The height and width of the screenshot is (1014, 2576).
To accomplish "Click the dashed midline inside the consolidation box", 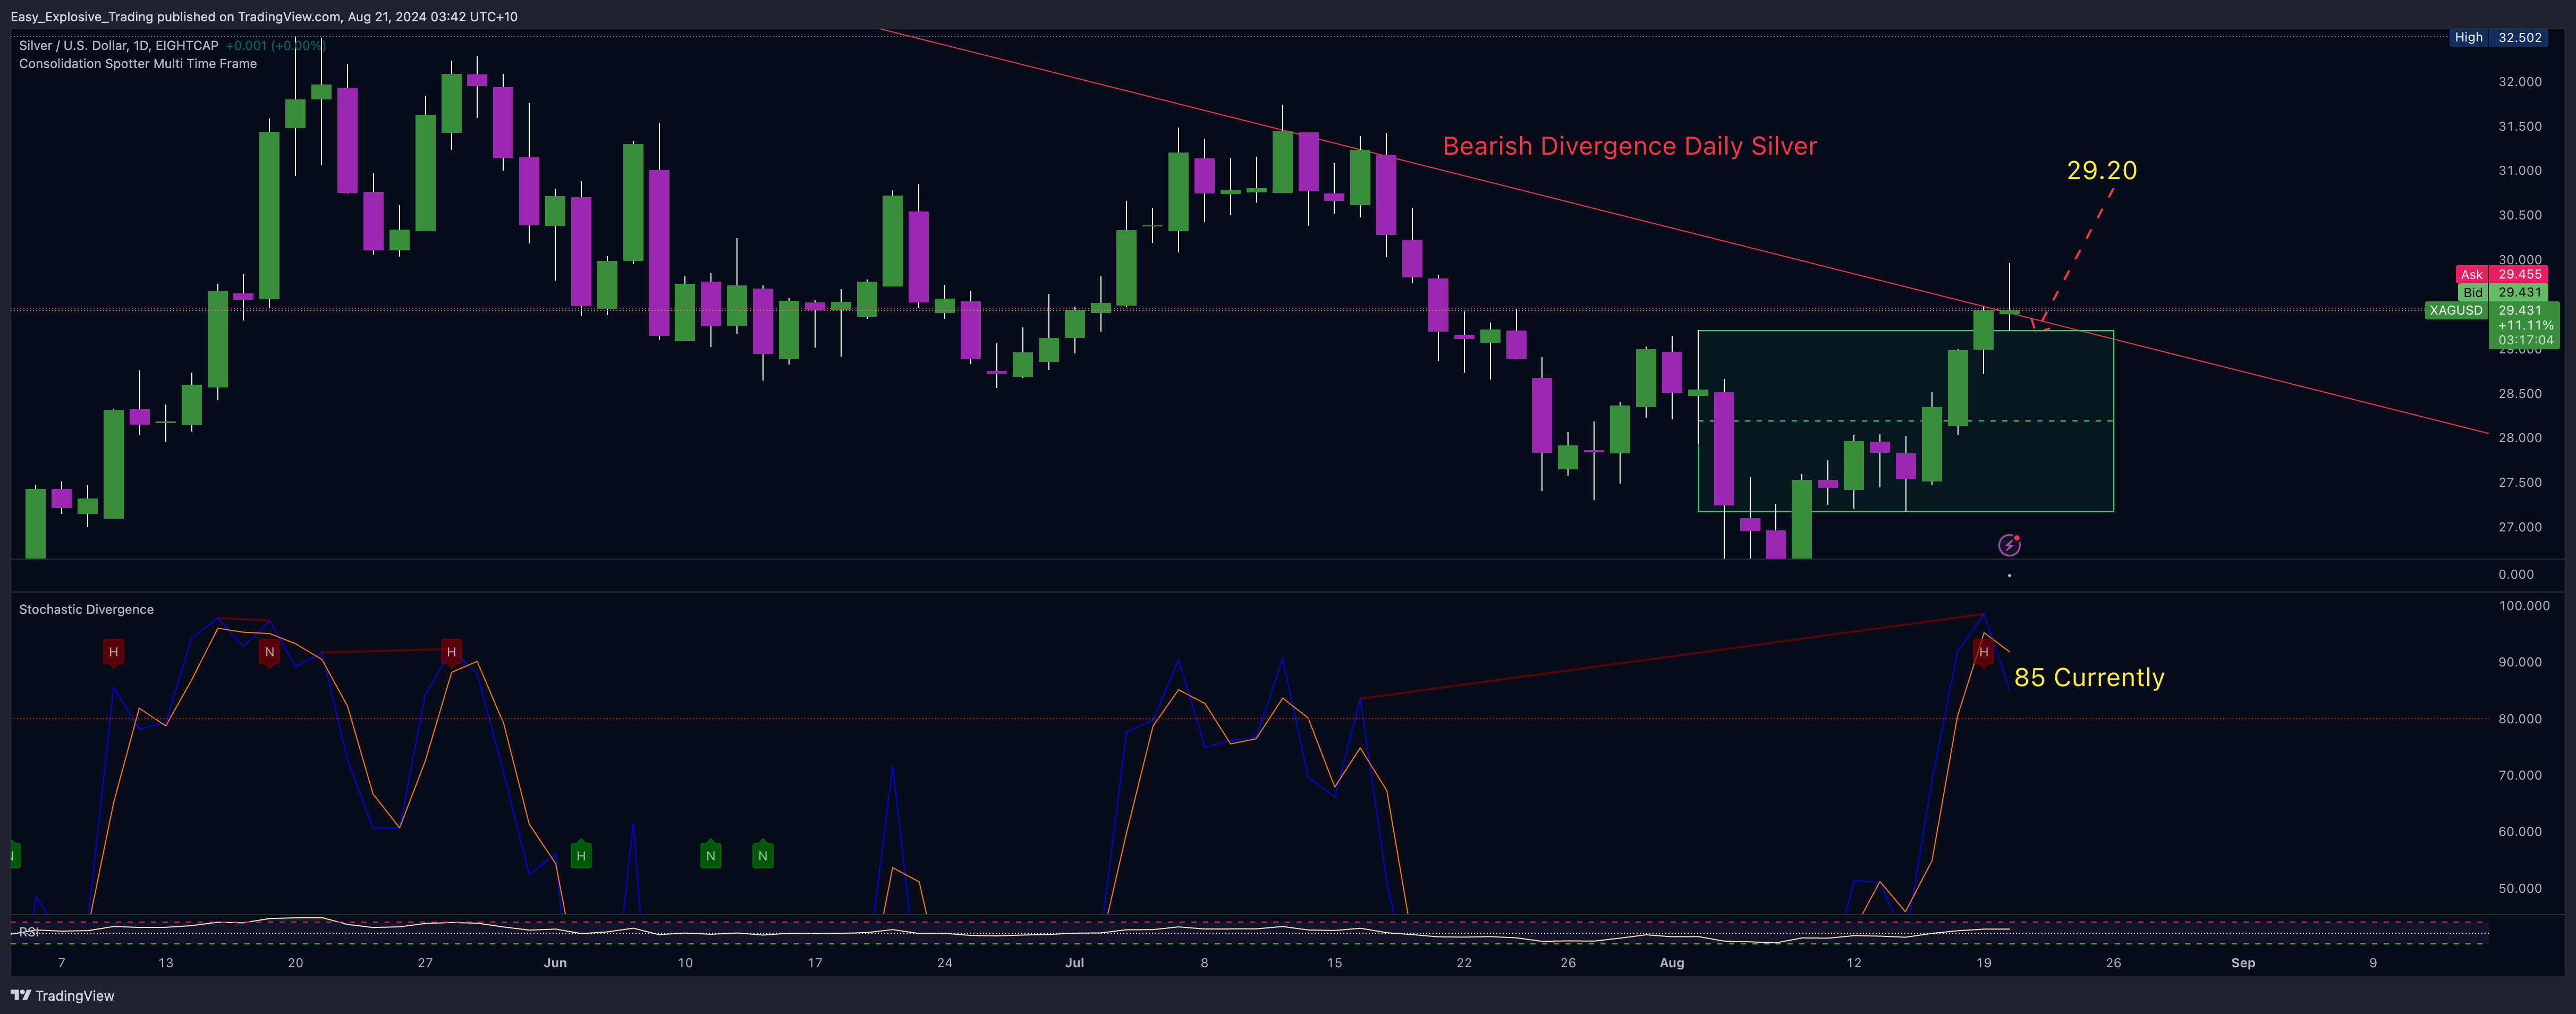I will click(1906, 421).
